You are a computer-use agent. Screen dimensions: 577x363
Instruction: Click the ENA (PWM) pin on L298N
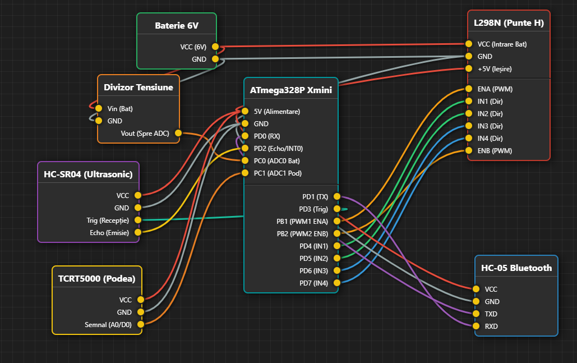[x=468, y=89]
